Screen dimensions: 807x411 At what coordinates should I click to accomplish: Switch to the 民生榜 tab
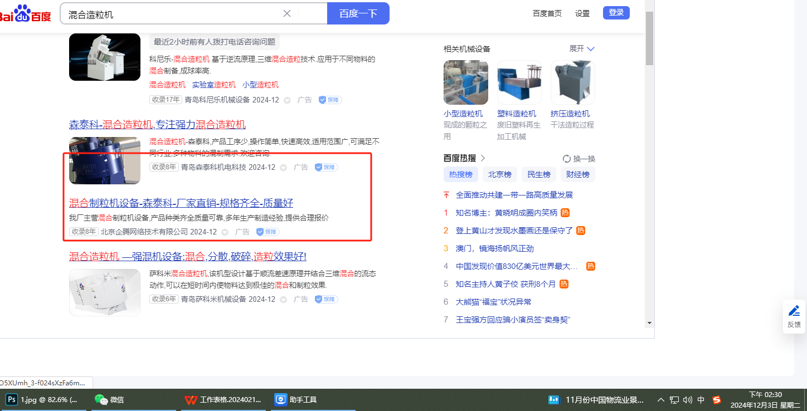point(539,174)
